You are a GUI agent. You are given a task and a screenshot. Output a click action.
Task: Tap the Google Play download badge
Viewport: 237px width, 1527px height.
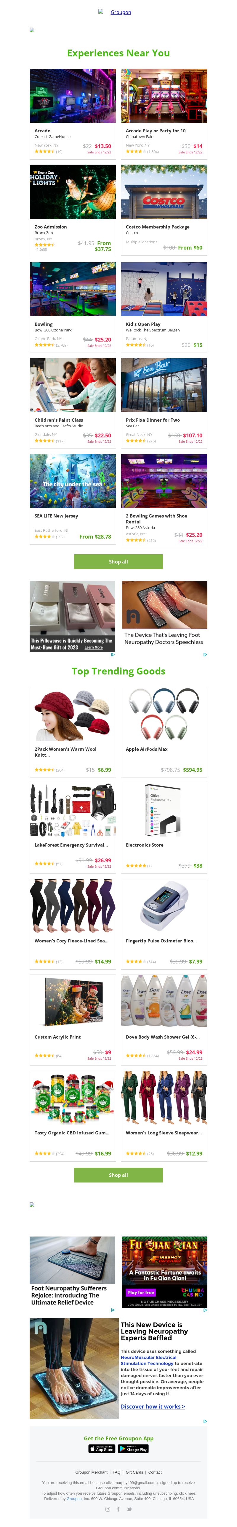pos(133,1449)
